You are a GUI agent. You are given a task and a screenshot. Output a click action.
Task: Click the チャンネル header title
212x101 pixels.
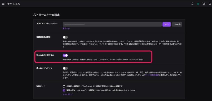(14, 4)
